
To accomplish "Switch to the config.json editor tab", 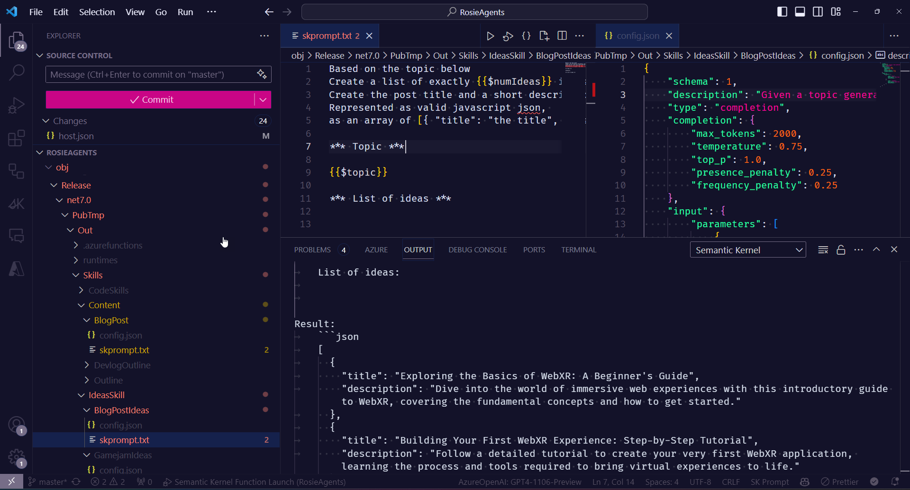I will 637,36.
